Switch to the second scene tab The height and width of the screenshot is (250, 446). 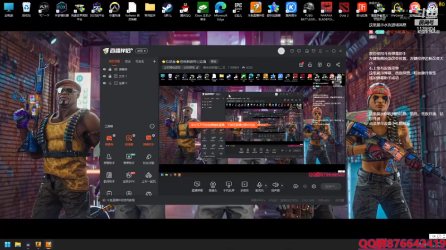click(128, 61)
